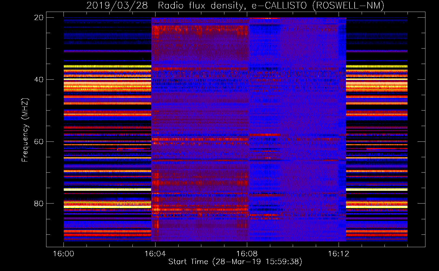Click the 40 MHz frequency tick label
This screenshot has width=439, height=271.
click(39, 80)
